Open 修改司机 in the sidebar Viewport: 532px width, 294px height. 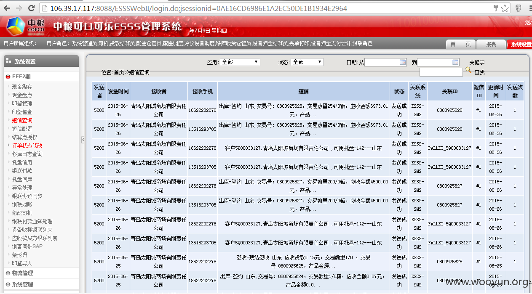tap(22, 213)
